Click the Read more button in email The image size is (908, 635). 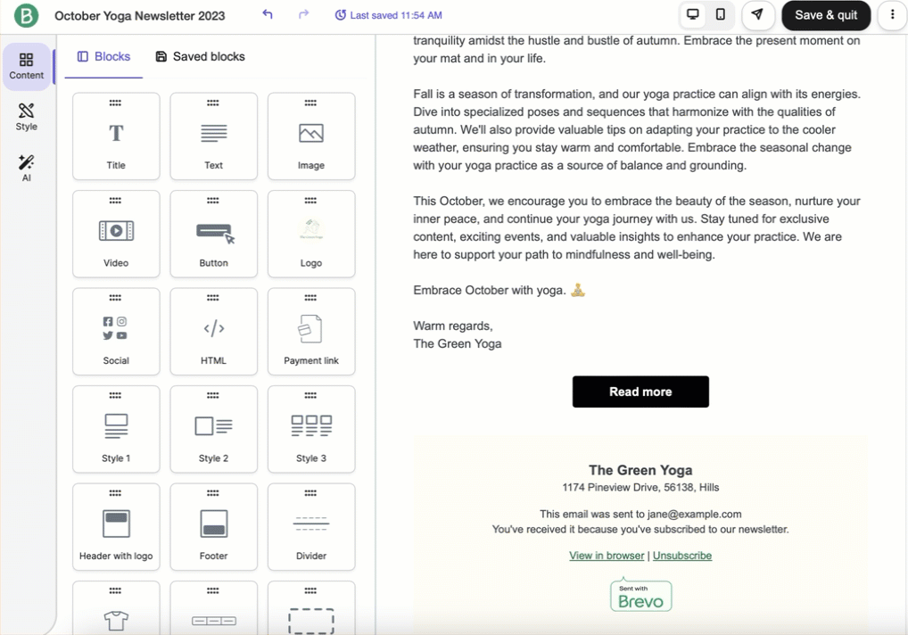point(640,392)
